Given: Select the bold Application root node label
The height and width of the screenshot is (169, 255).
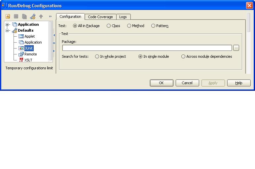Looking at the screenshot, I should click(x=28, y=24).
